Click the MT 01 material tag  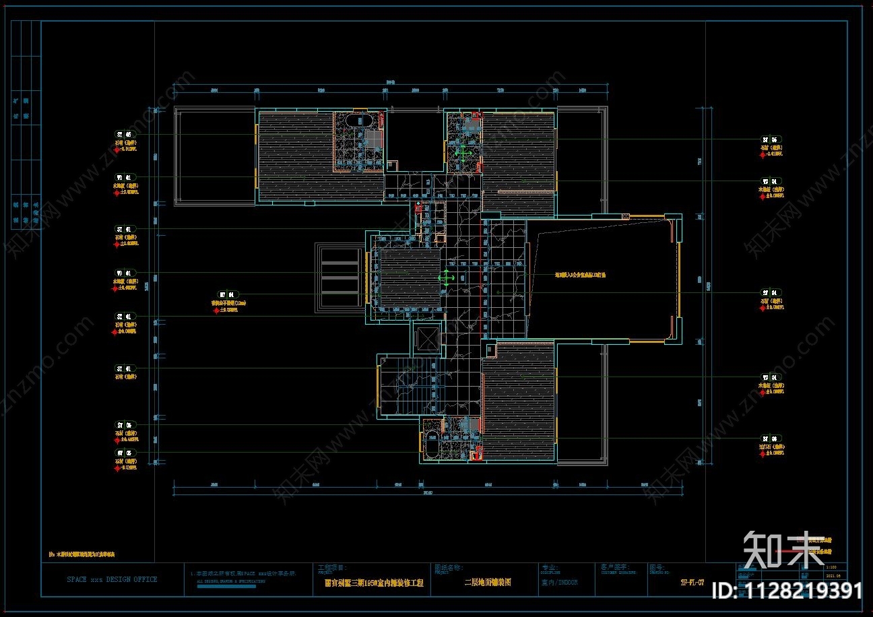[227, 294]
